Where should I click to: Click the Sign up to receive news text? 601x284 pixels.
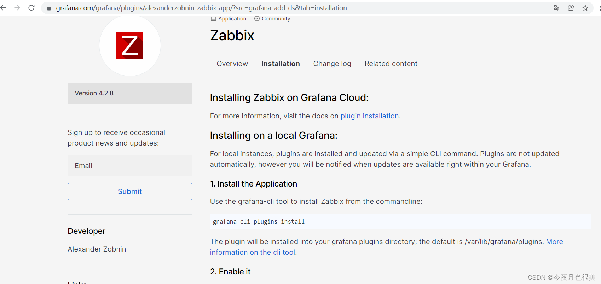pyautogui.click(x=116, y=138)
